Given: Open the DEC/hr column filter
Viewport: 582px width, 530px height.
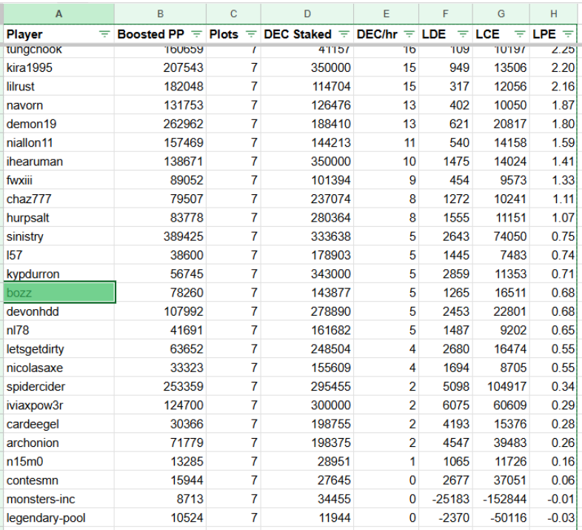Looking at the screenshot, I should pos(409,34).
